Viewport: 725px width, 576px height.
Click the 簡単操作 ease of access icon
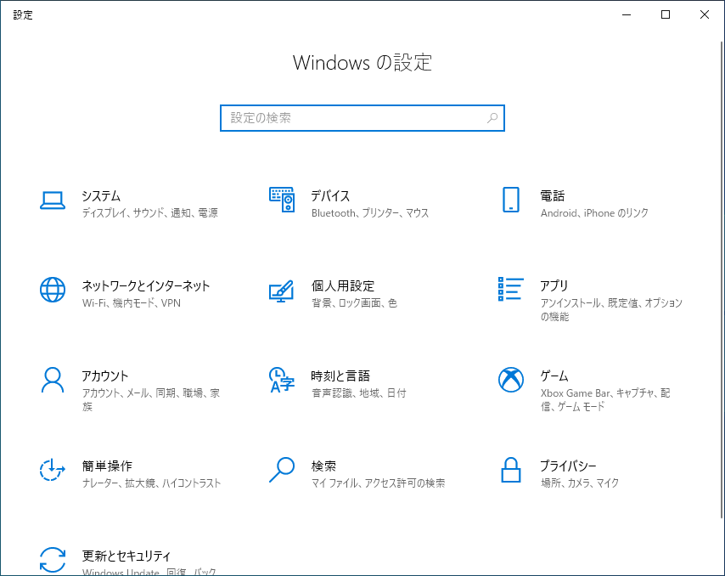[x=53, y=470]
